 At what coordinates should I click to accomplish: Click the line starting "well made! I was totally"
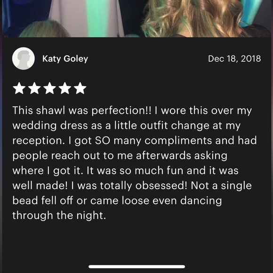click(x=132, y=185)
